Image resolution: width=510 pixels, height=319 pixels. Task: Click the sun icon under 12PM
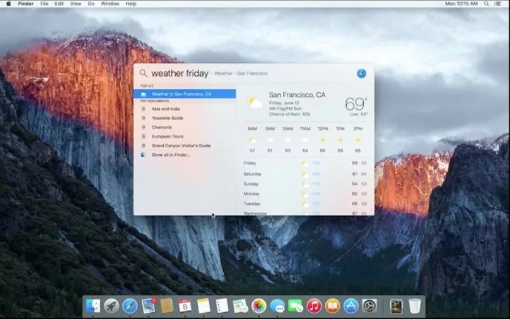[x=322, y=140]
